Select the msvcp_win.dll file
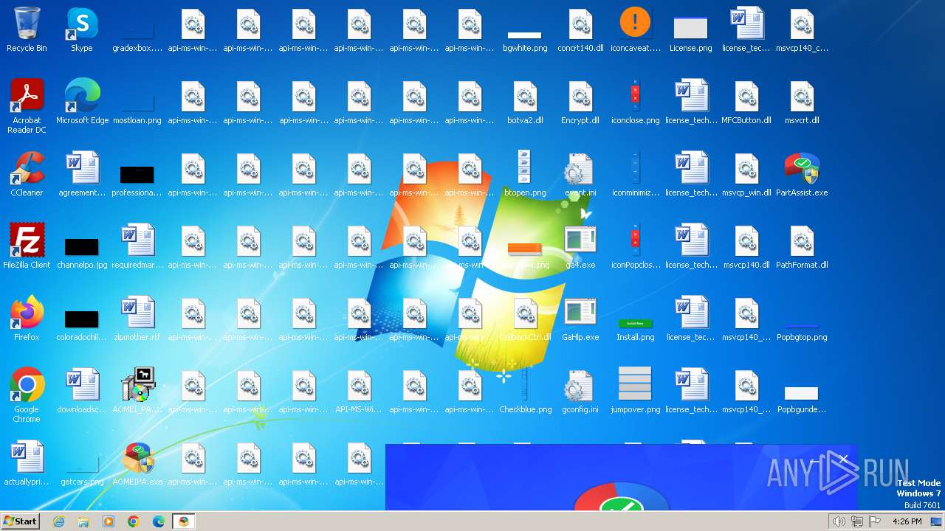945x531 pixels. pyautogui.click(x=746, y=174)
